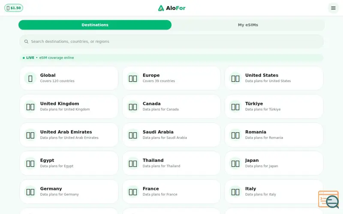Select the Canada title text

tap(152, 104)
